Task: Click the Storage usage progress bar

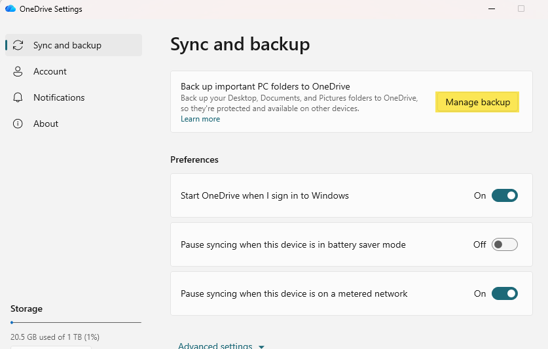Action: coord(76,322)
